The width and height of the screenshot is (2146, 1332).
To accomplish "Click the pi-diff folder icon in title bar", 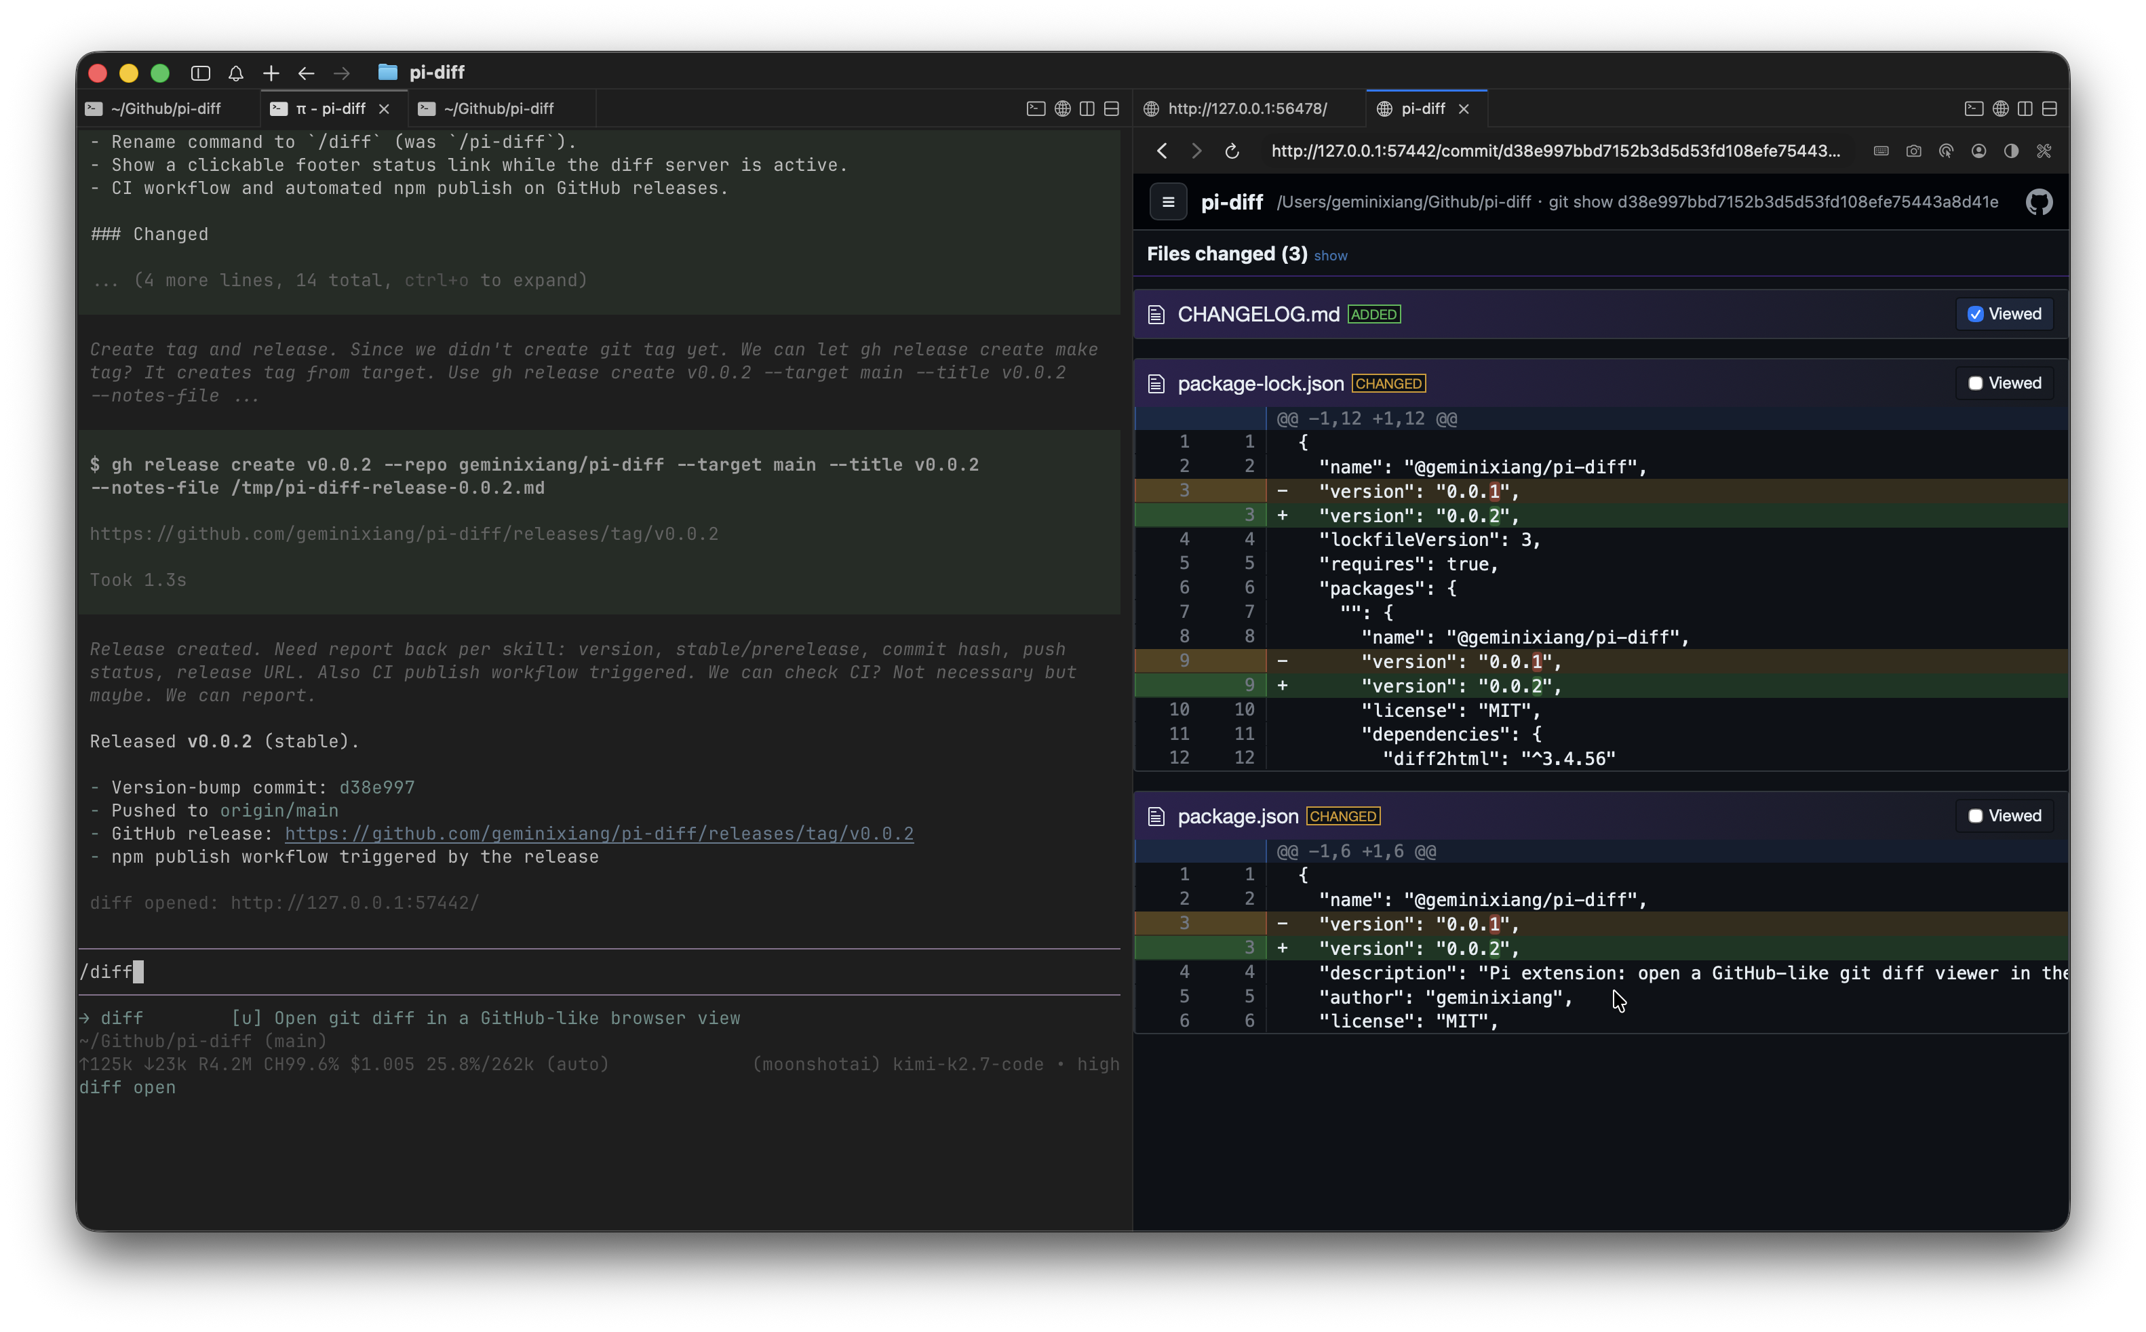I will (387, 73).
